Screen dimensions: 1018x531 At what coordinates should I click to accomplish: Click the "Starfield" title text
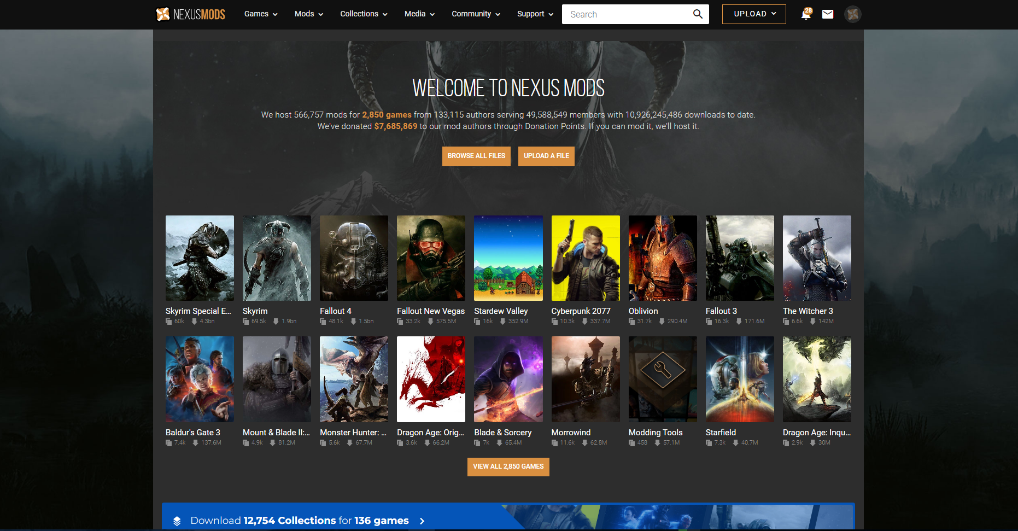tap(721, 433)
